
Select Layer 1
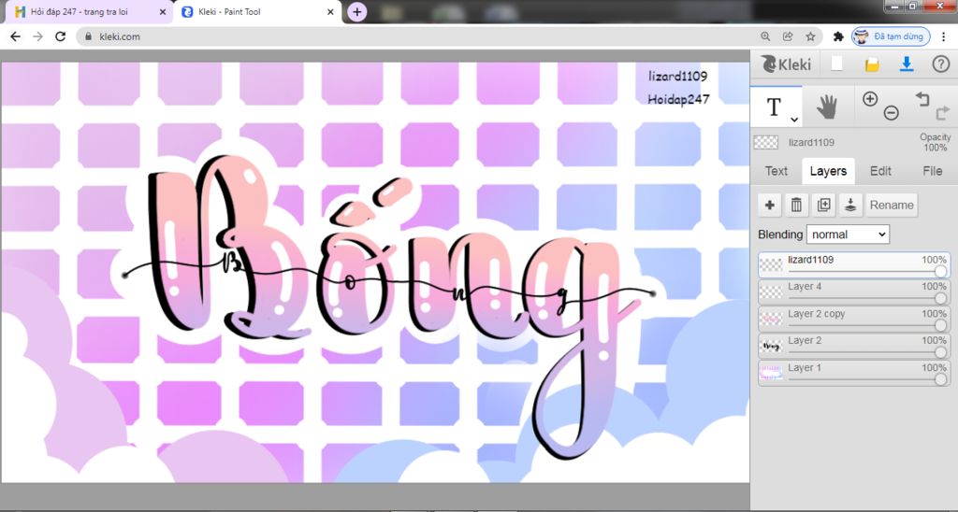click(853, 373)
